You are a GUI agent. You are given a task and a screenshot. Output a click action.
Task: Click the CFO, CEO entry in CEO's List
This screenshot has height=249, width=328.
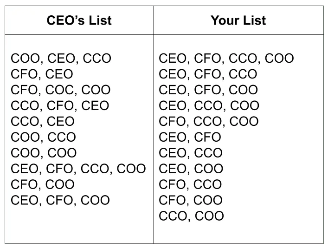(x=42, y=74)
